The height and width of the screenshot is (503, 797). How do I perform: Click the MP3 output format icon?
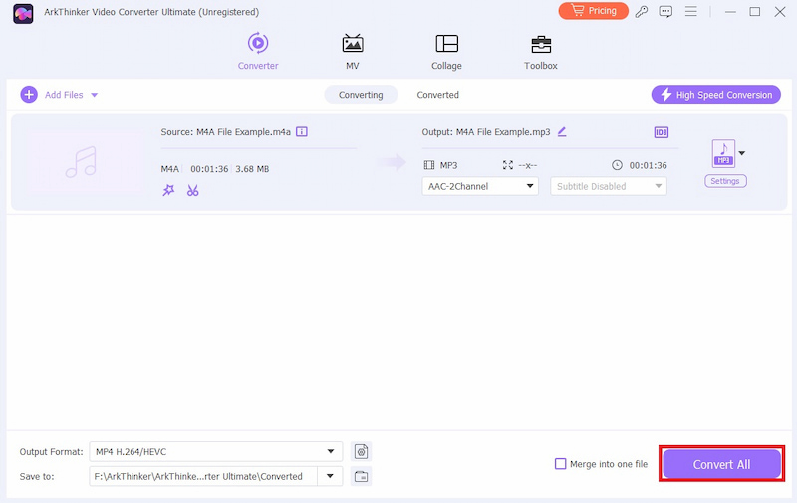click(723, 153)
